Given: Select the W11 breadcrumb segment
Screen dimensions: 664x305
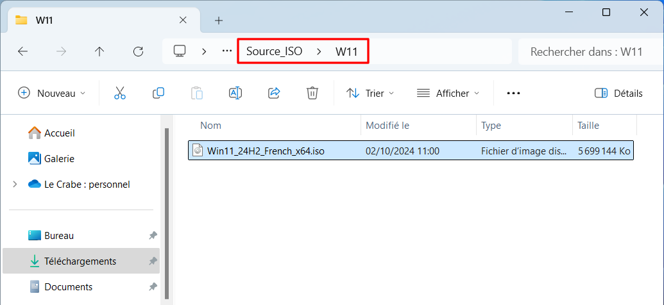Looking at the screenshot, I should (346, 52).
